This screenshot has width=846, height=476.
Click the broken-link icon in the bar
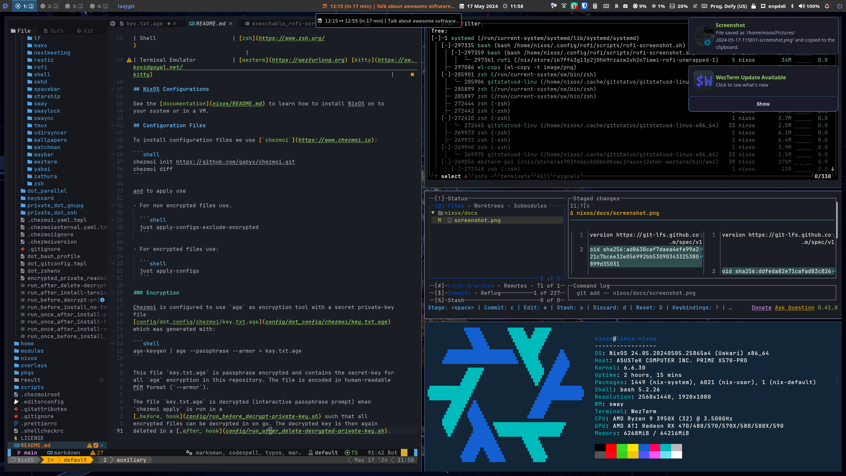[695, 6]
